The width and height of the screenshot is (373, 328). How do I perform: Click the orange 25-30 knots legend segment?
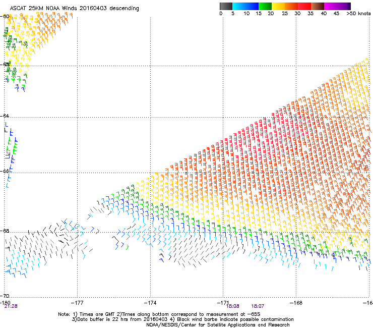point(291,6)
